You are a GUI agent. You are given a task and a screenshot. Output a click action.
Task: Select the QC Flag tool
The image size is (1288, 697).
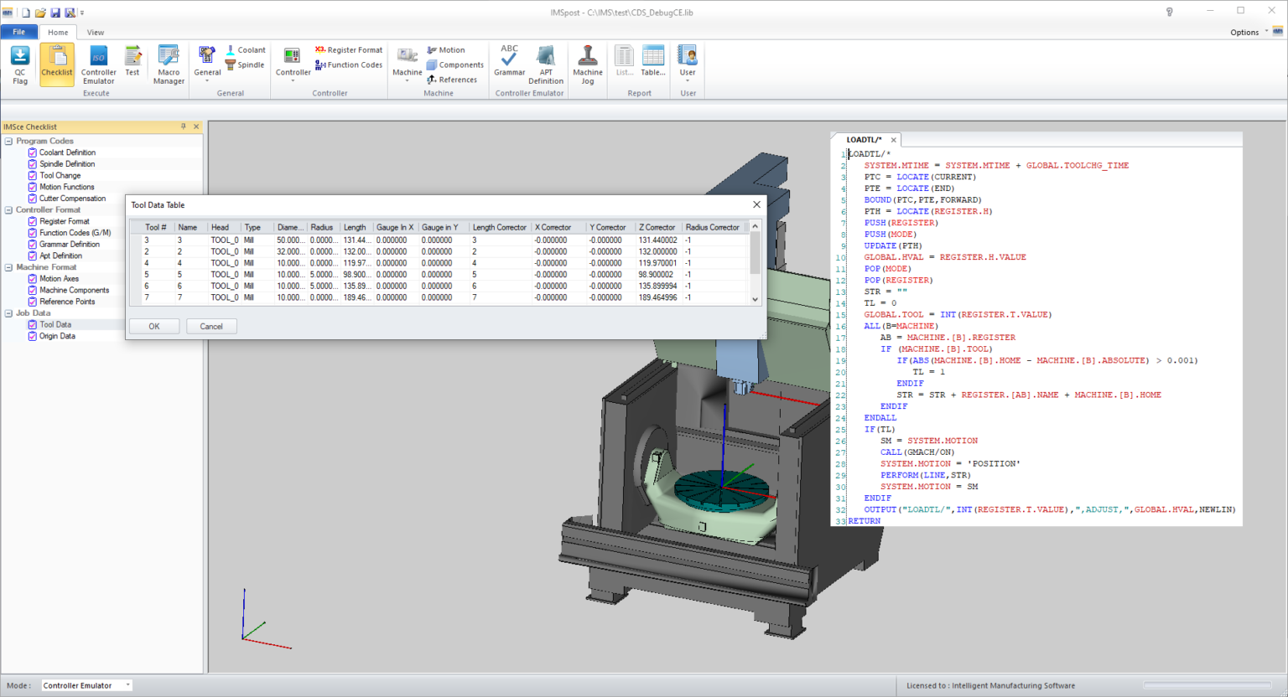coord(18,63)
